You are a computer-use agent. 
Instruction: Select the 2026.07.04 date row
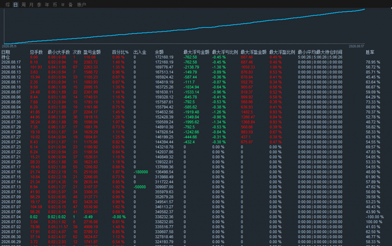[x=11, y=217]
